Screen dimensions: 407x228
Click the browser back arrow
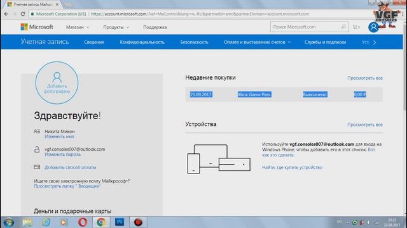[6, 14]
